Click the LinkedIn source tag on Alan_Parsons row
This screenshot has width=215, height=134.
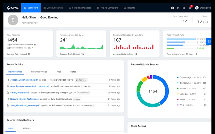coord(86,86)
